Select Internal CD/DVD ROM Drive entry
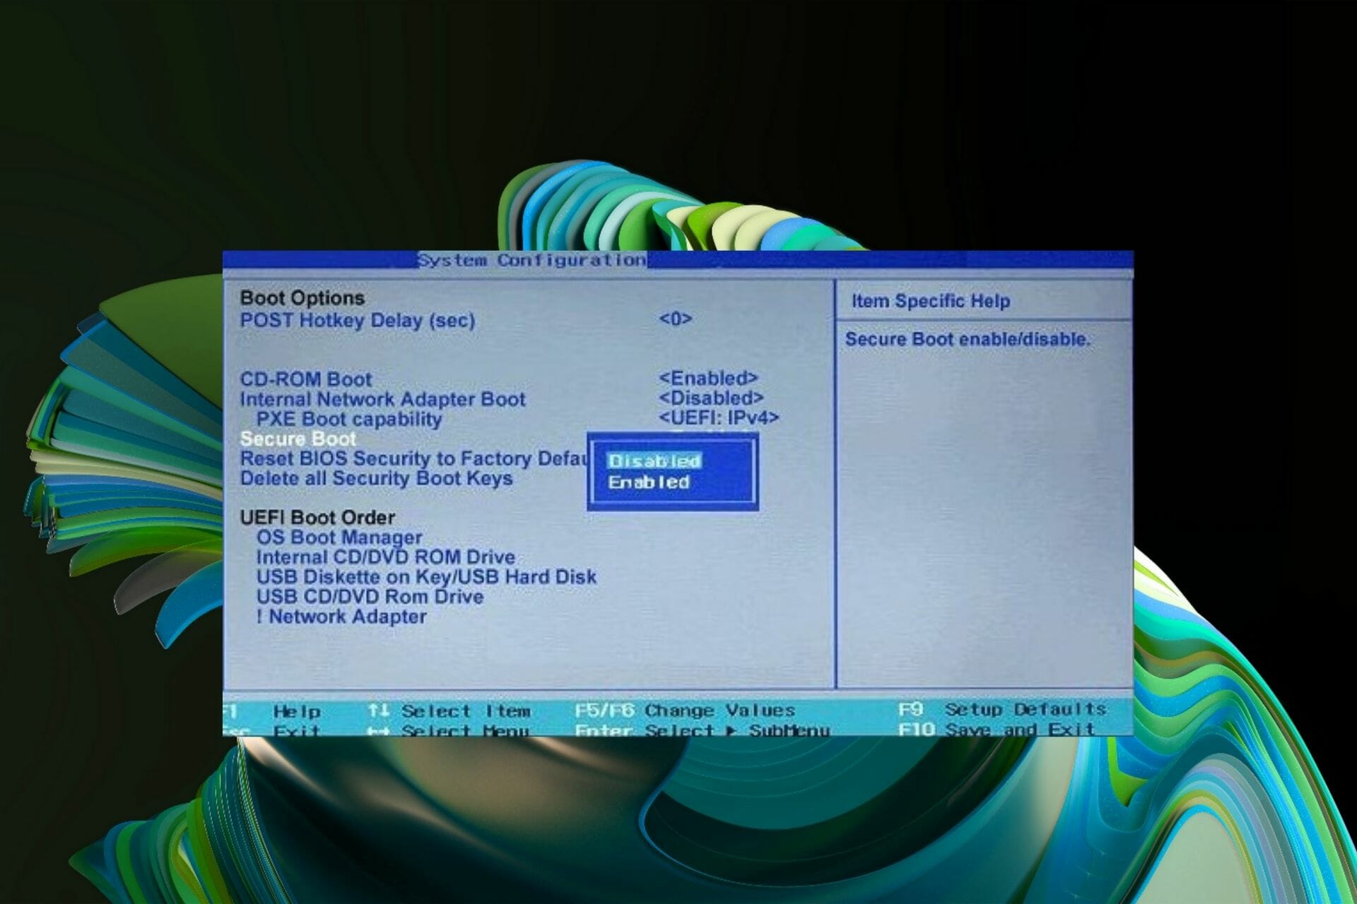This screenshot has height=904, width=1357. (386, 557)
